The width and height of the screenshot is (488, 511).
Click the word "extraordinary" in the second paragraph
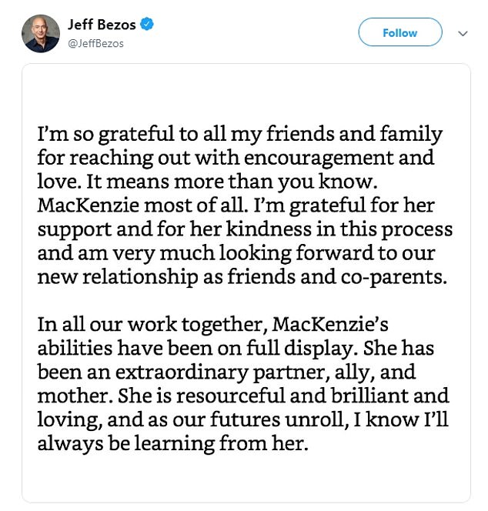pos(181,372)
